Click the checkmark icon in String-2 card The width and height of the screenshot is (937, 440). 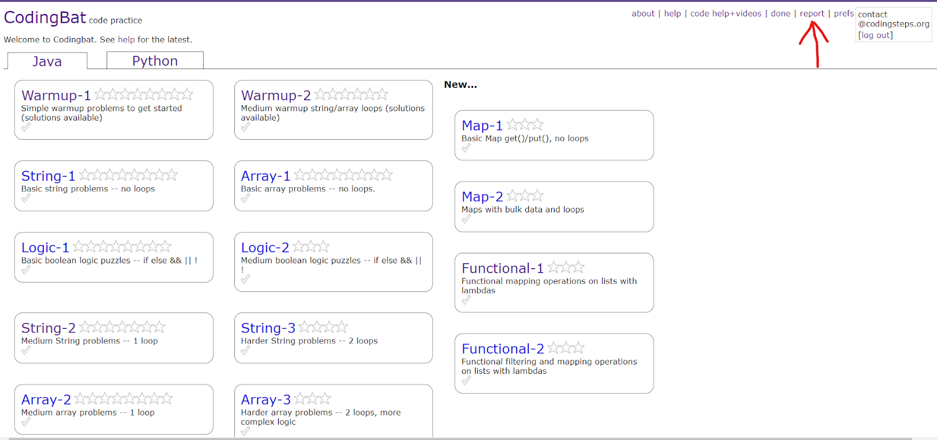tap(26, 350)
